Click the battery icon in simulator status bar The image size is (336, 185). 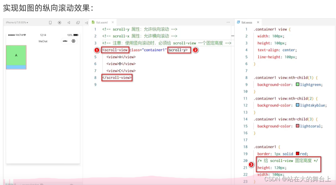(x=76, y=35)
